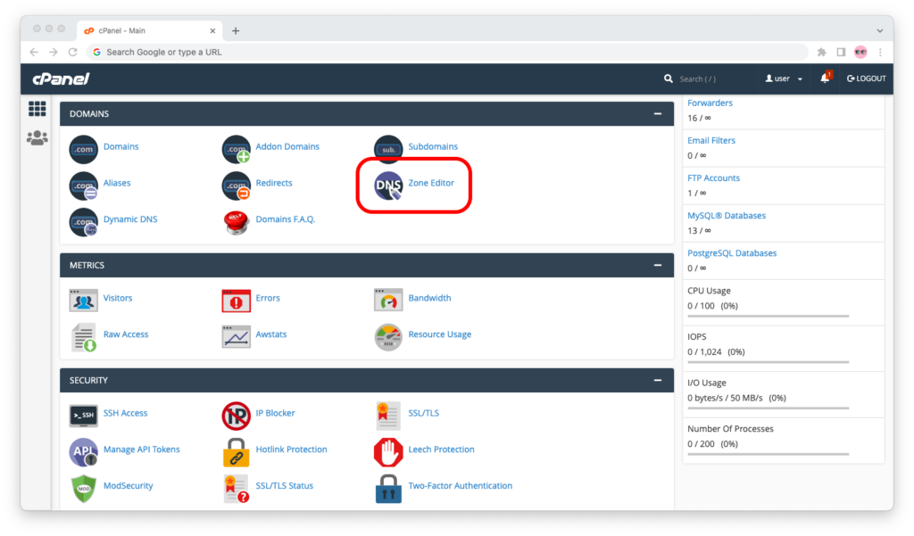Open the Hotlink Protection padlock icon

(x=236, y=452)
